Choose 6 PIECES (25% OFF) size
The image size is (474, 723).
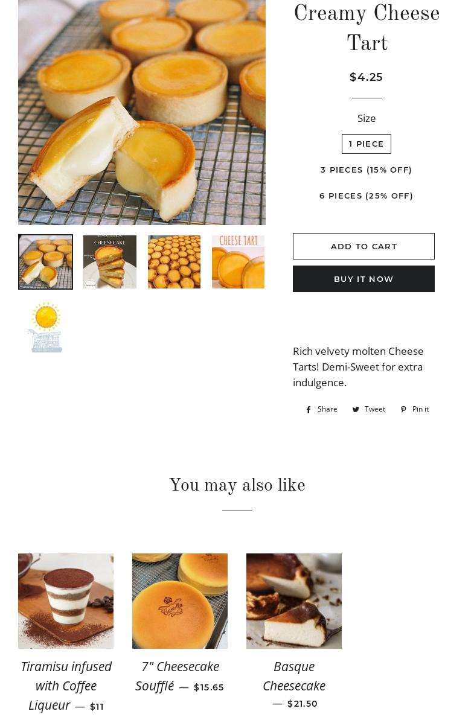click(366, 196)
